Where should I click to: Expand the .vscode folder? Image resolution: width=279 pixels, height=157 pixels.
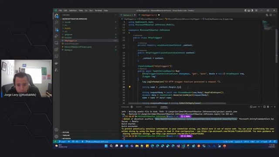click(x=68, y=22)
